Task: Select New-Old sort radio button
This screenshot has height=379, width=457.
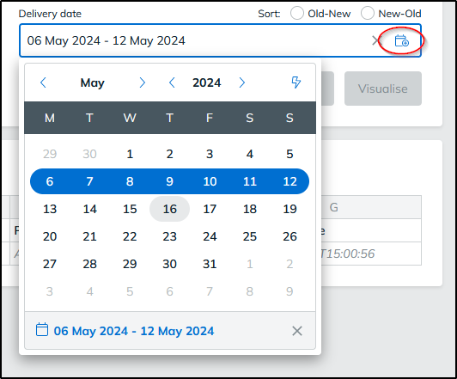Action: click(368, 14)
